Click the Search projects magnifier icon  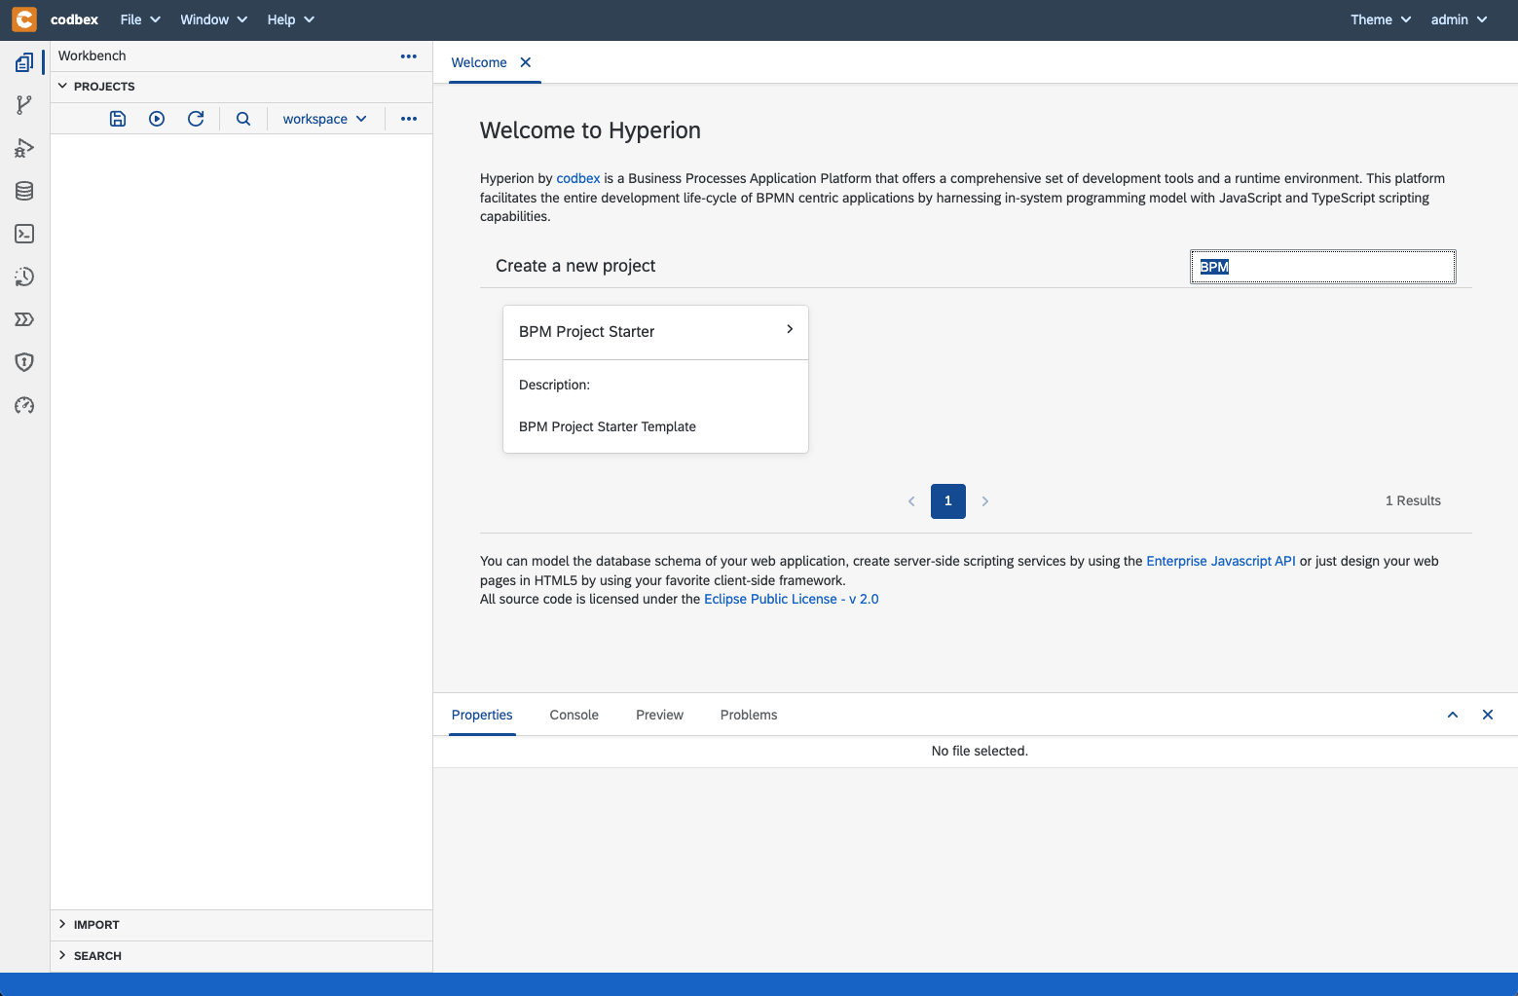click(x=243, y=119)
